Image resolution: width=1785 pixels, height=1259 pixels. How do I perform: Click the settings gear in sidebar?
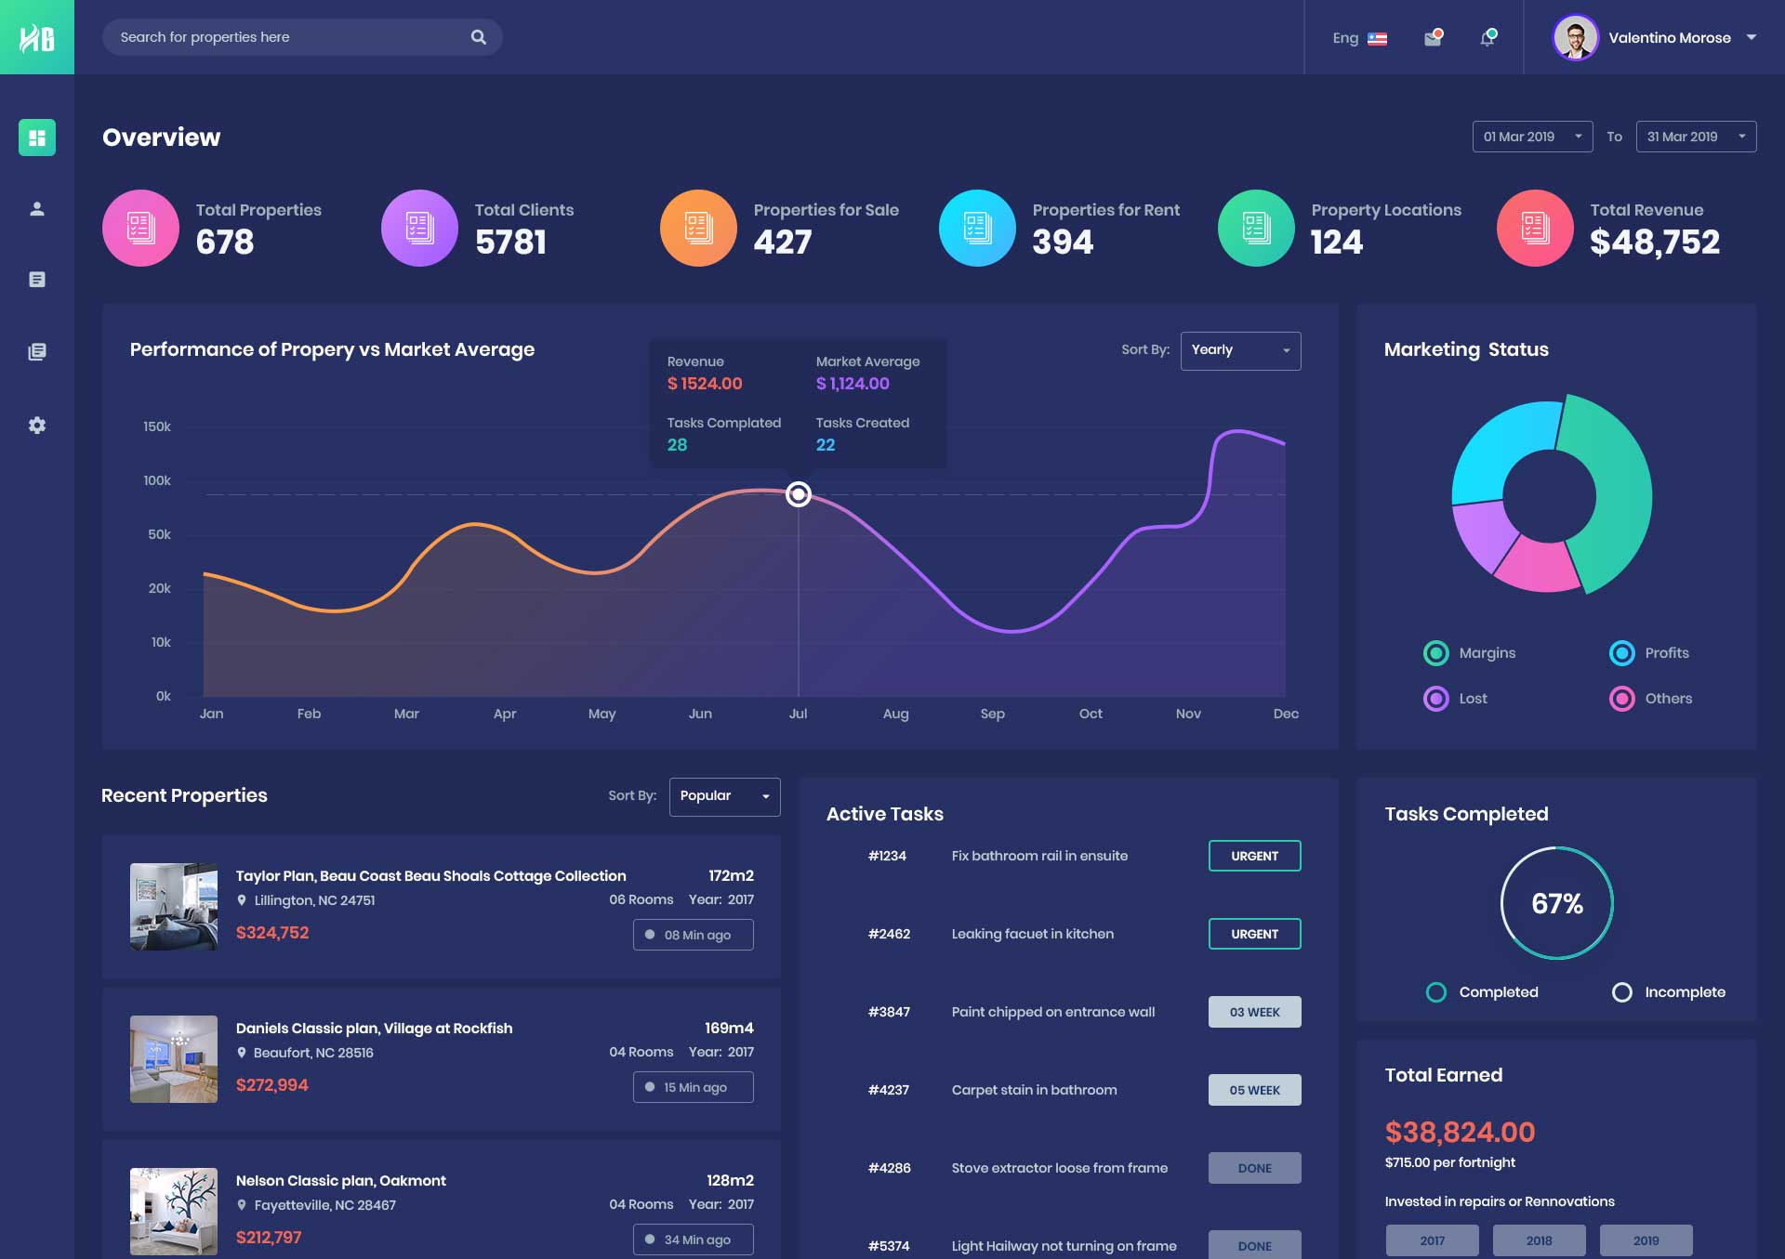point(37,425)
